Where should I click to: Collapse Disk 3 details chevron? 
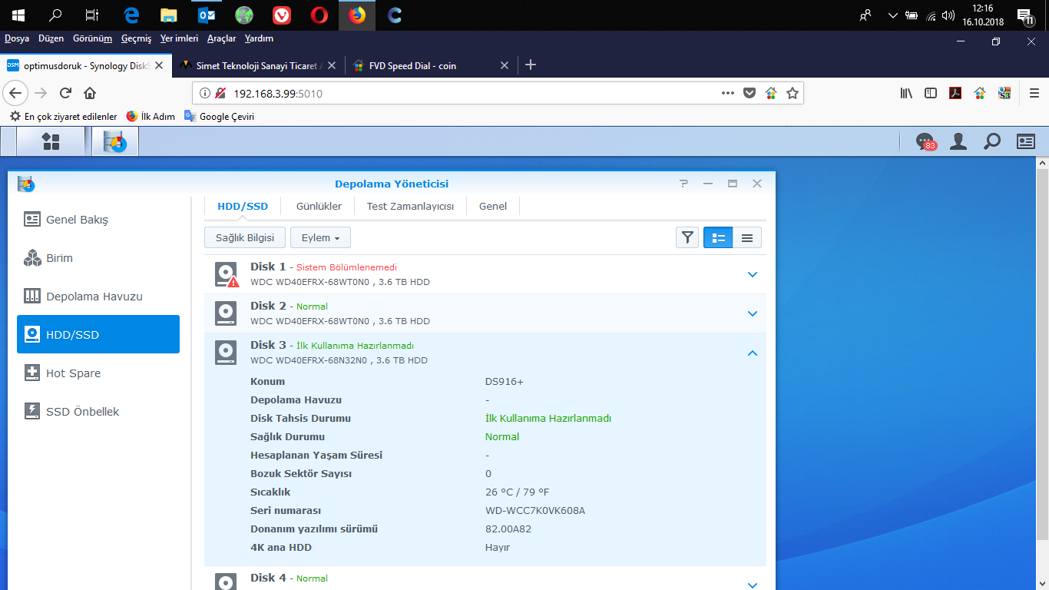tap(753, 353)
